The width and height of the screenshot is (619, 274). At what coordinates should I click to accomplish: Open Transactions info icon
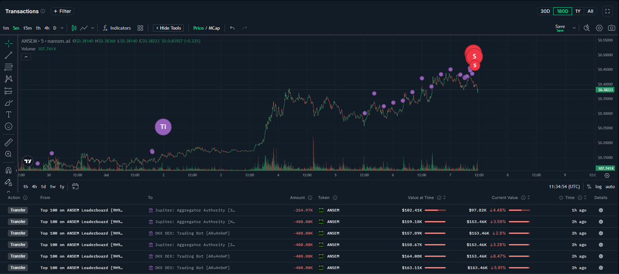[x=42, y=11]
